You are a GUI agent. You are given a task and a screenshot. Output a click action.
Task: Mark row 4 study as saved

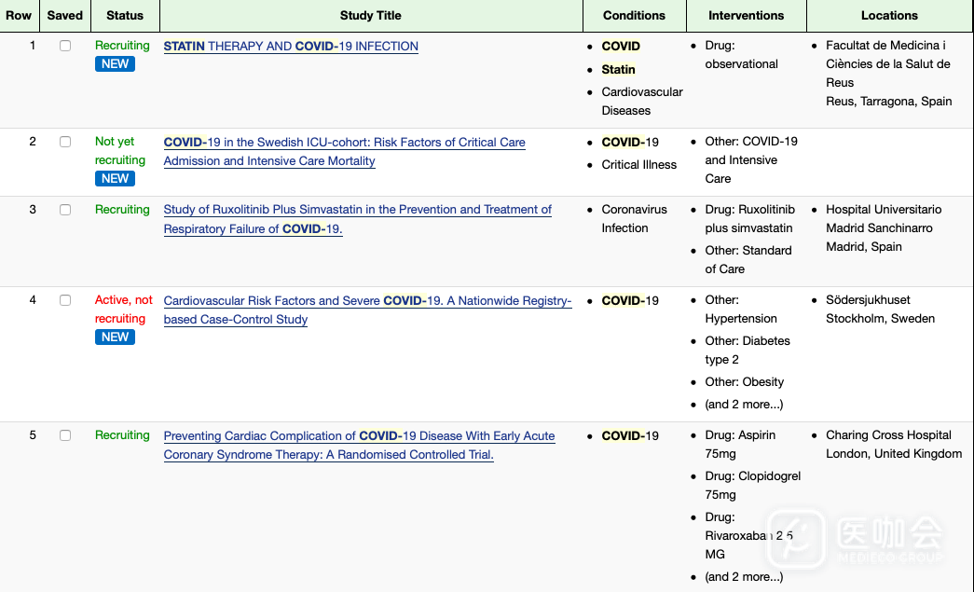(65, 300)
